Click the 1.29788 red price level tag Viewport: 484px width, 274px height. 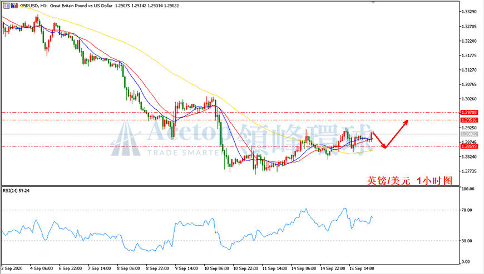click(x=469, y=113)
